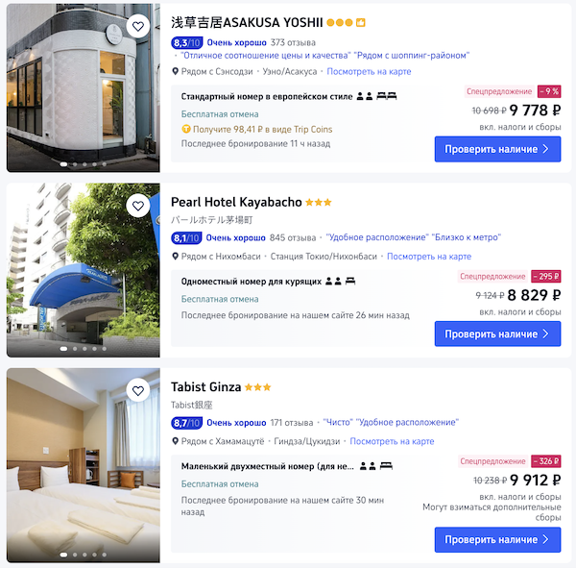Image resolution: width=576 pixels, height=568 pixels.
Task: Click Проверить наличие for Tabist Ginza
Action: [497, 540]
